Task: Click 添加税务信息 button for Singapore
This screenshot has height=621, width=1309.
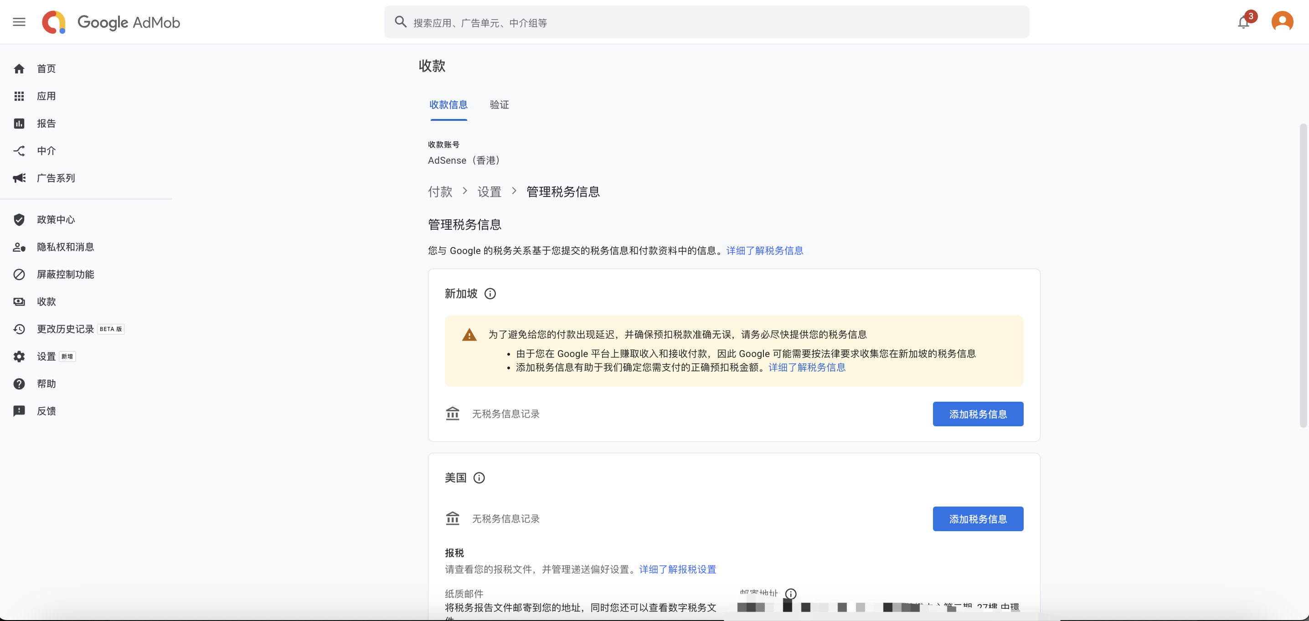Action: point(978,414)
